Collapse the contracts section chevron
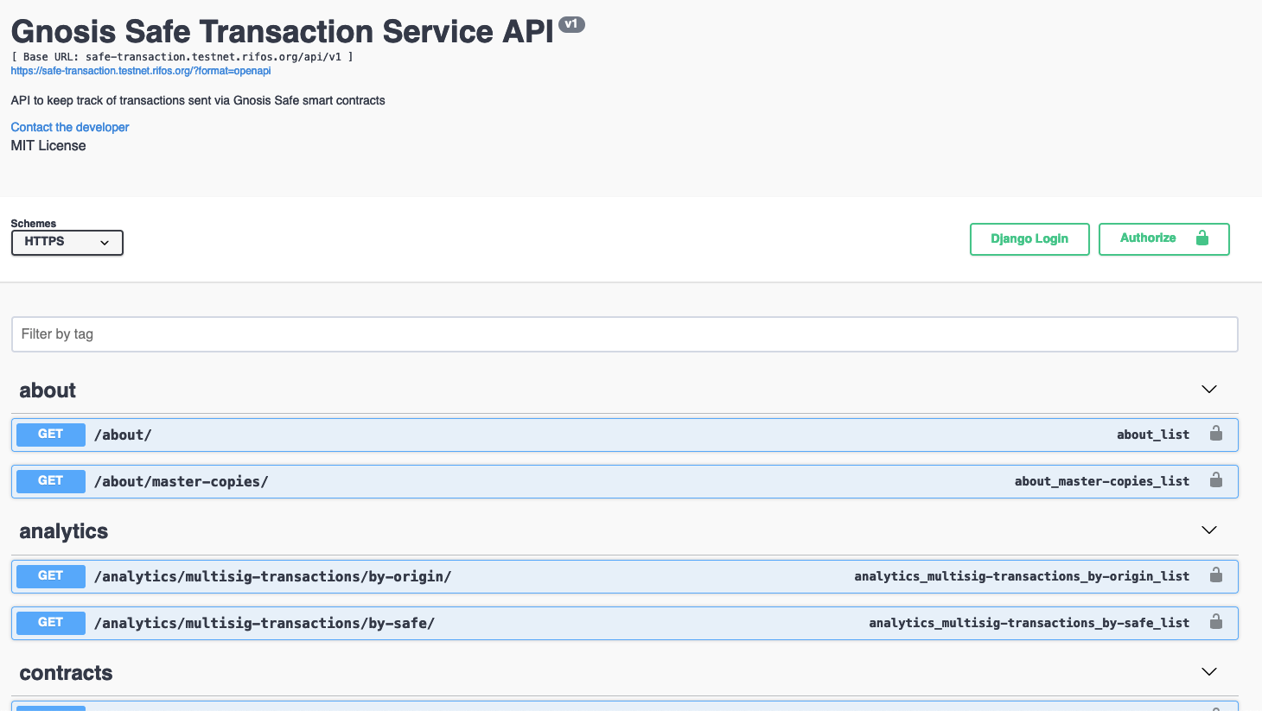 [1209, 672]
